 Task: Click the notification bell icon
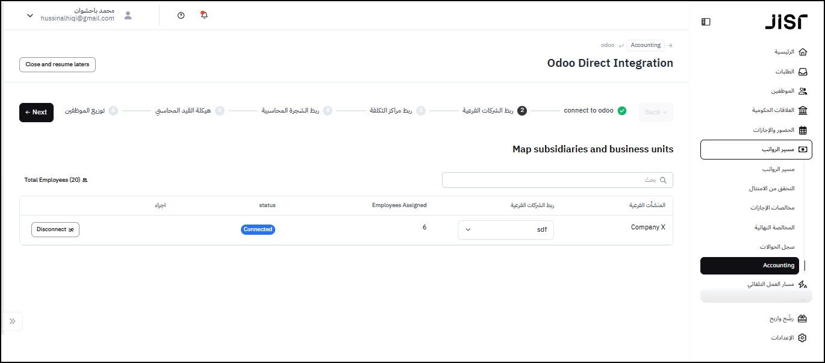point(204,15)
